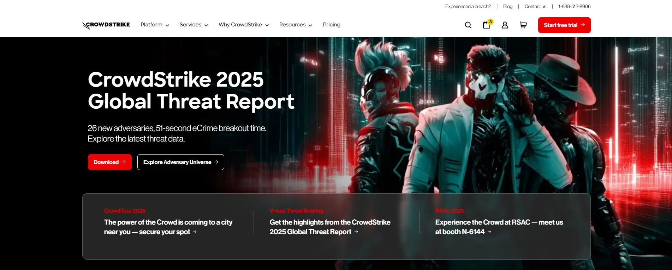This screenshot has height=270, width=672.
Task: Expand the Resources menu
Action: (x=296, y=25)
